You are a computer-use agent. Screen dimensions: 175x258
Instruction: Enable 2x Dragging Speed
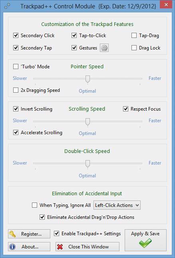[16, 90]
